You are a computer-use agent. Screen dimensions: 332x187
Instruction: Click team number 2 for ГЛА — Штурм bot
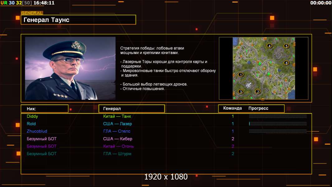(233, 154)
